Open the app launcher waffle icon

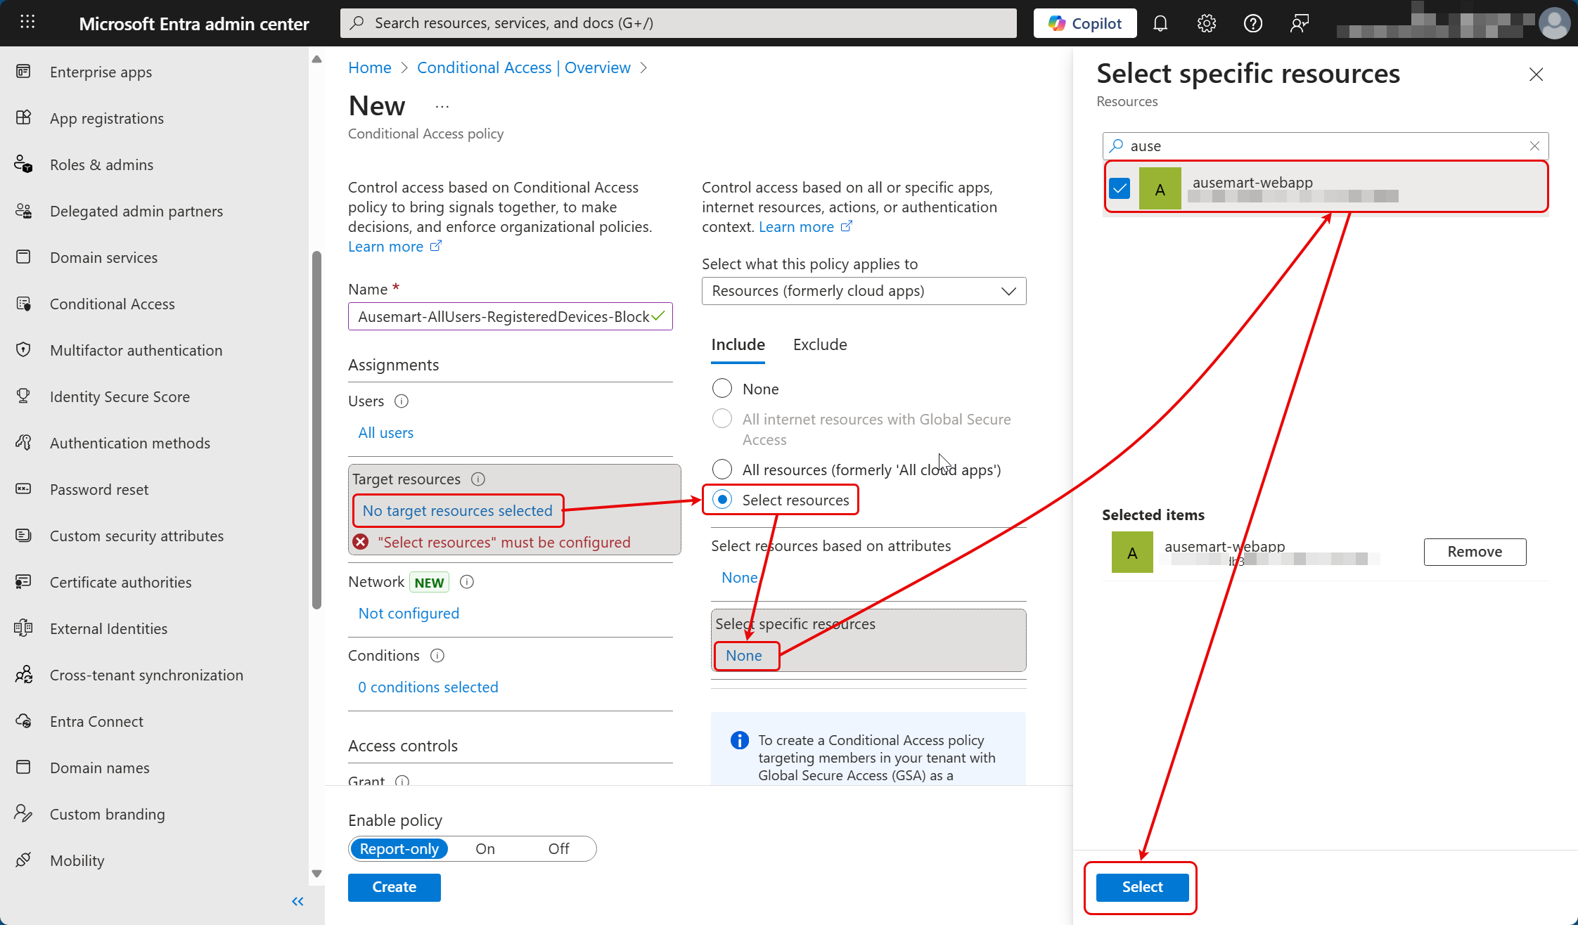[x=27, y=22]
